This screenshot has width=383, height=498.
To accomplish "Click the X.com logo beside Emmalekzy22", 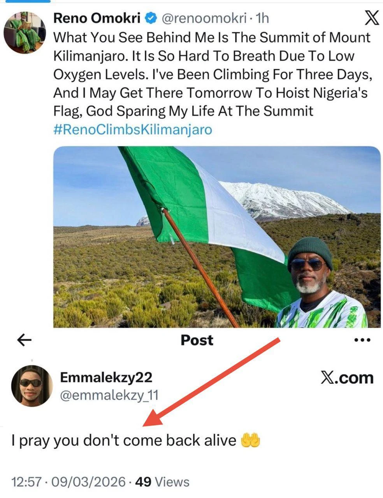I will coord(347,378).
